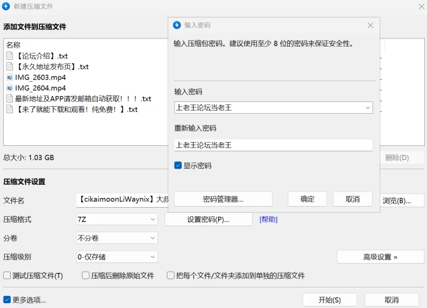Expand 高级设置 » options

pyautogui.click(x=381, y=257)
